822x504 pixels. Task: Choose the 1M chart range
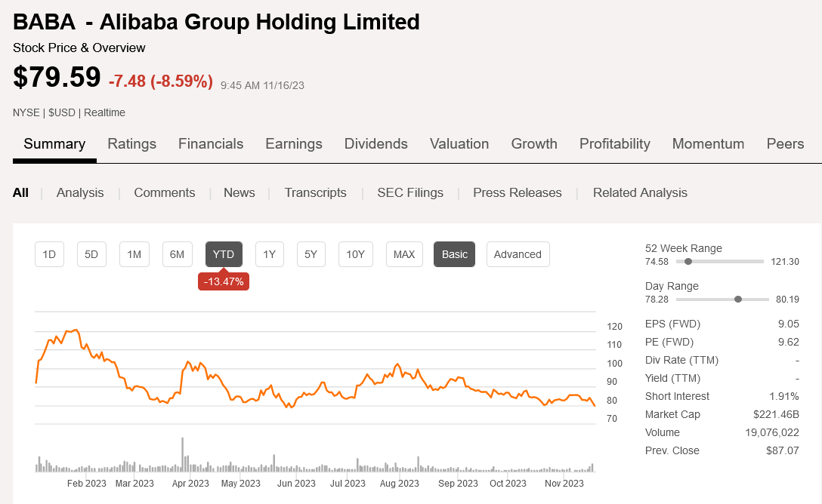click(134, 254)
